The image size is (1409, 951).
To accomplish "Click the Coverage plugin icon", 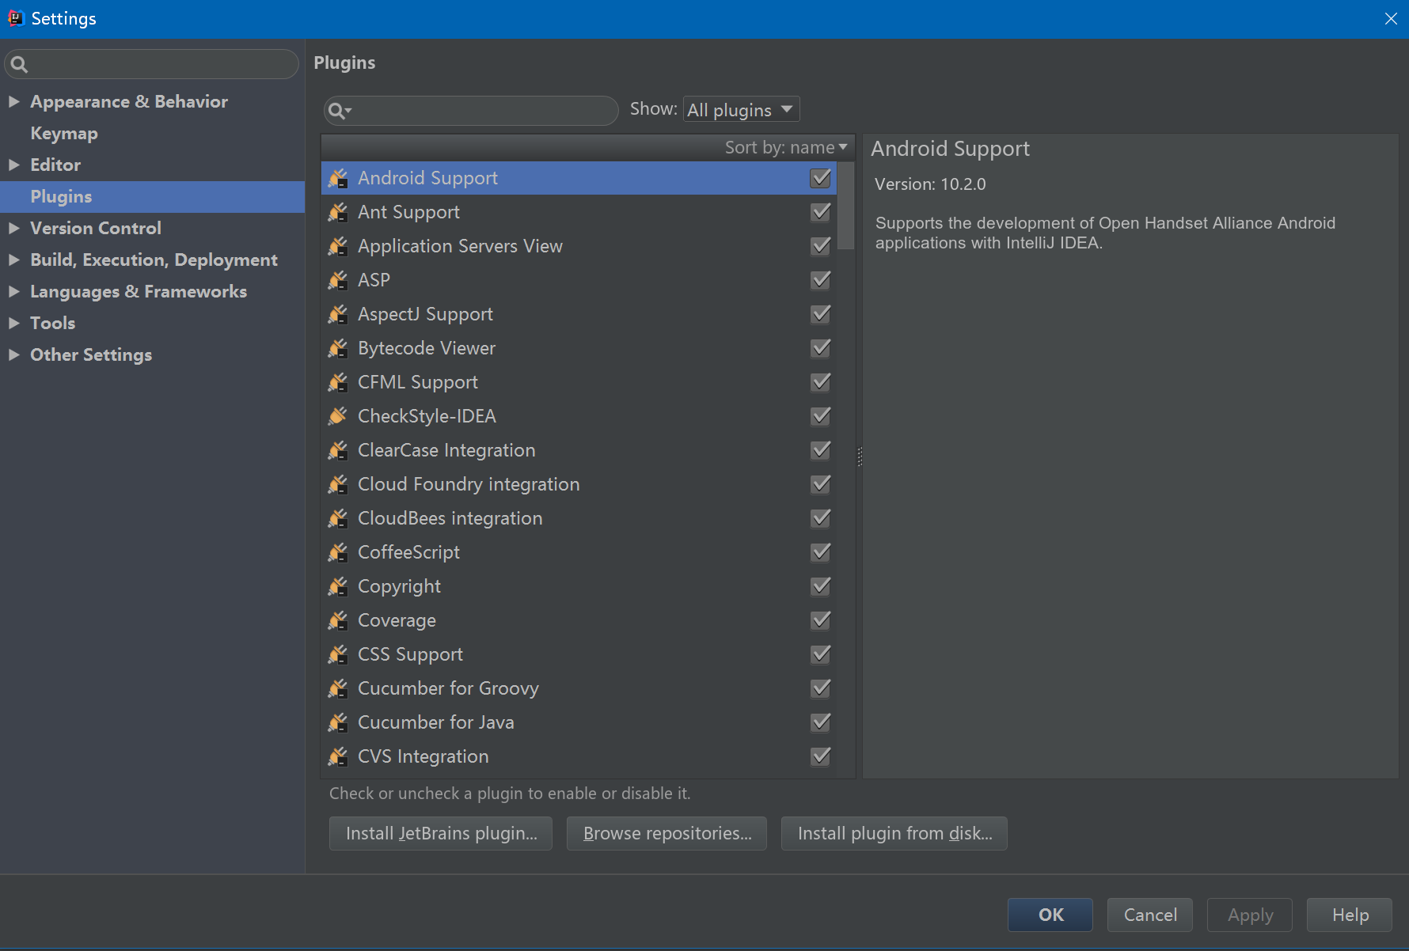I will (x=338, y=621).
